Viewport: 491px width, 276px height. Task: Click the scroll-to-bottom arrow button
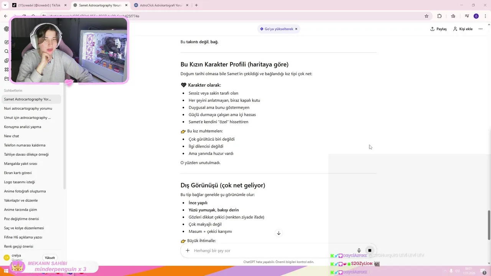tap(279, 233)
